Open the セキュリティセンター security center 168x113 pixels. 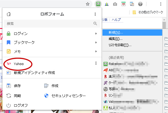[x=65, y=96]
